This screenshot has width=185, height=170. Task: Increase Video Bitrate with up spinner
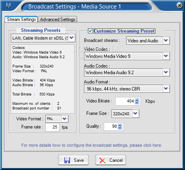point(137,100)
